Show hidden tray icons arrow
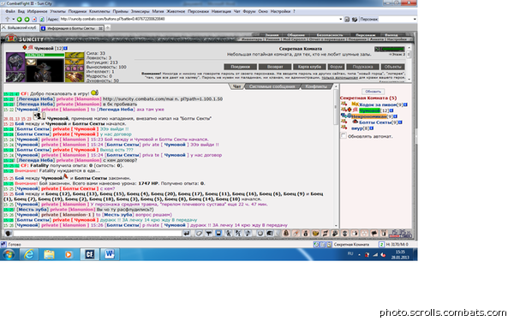This screenshot has height=321, width=514. click(x=359, y=254)
